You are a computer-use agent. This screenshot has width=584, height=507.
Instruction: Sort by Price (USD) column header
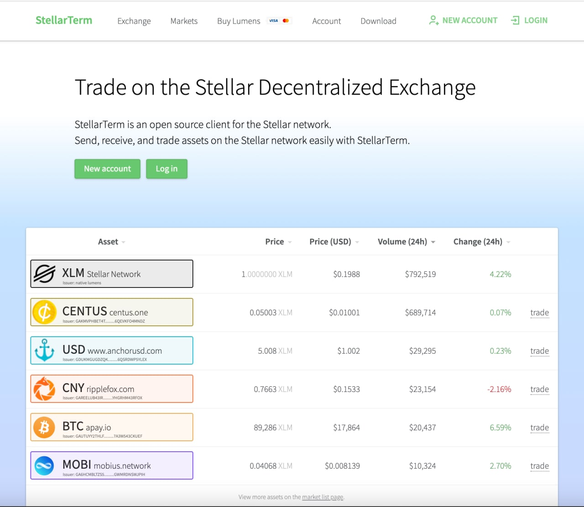pos(330,242)
